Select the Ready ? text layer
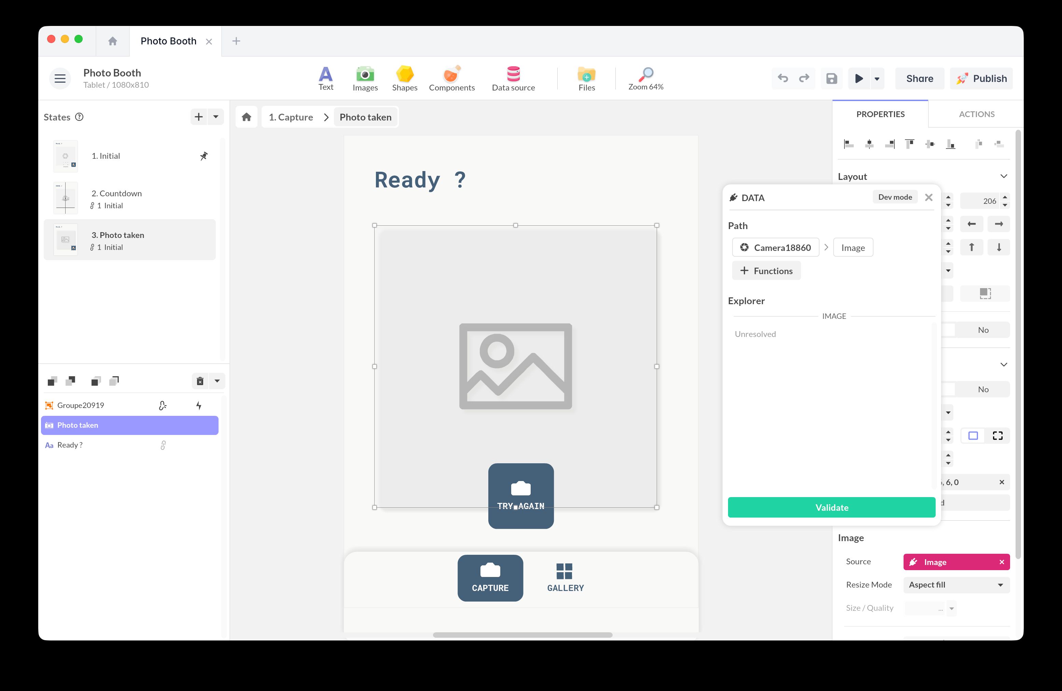Image resolution: width=1062 pixels, height=691 pixels. pyautogui.click(x=129, y=445)
